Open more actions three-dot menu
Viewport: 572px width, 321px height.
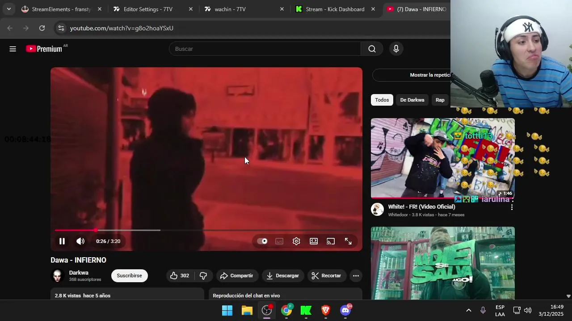(356, 276)
